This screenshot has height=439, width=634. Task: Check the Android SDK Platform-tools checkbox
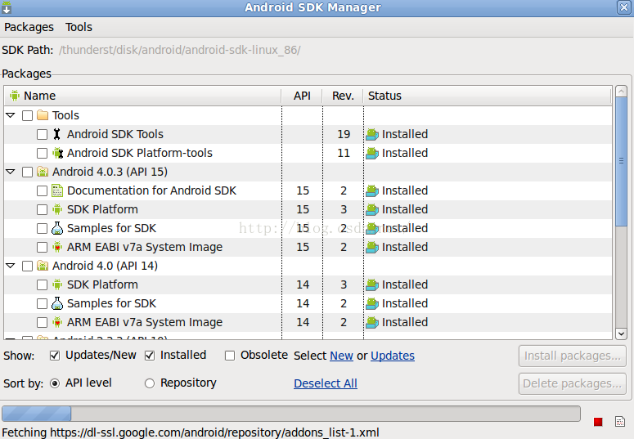[42, 153]
